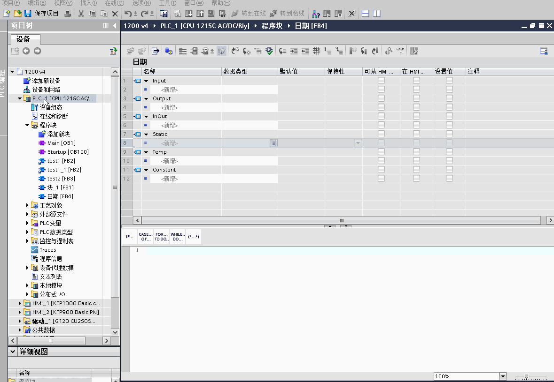The width and height of the screenshot is (554, 382).
Task: Open 视图(V) menu
Action: (63, 3)
